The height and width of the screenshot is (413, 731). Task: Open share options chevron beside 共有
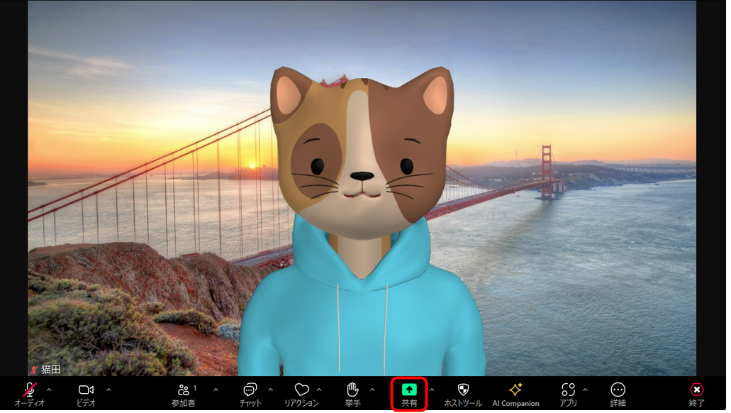pyautogui.click(x=433, y=389)
